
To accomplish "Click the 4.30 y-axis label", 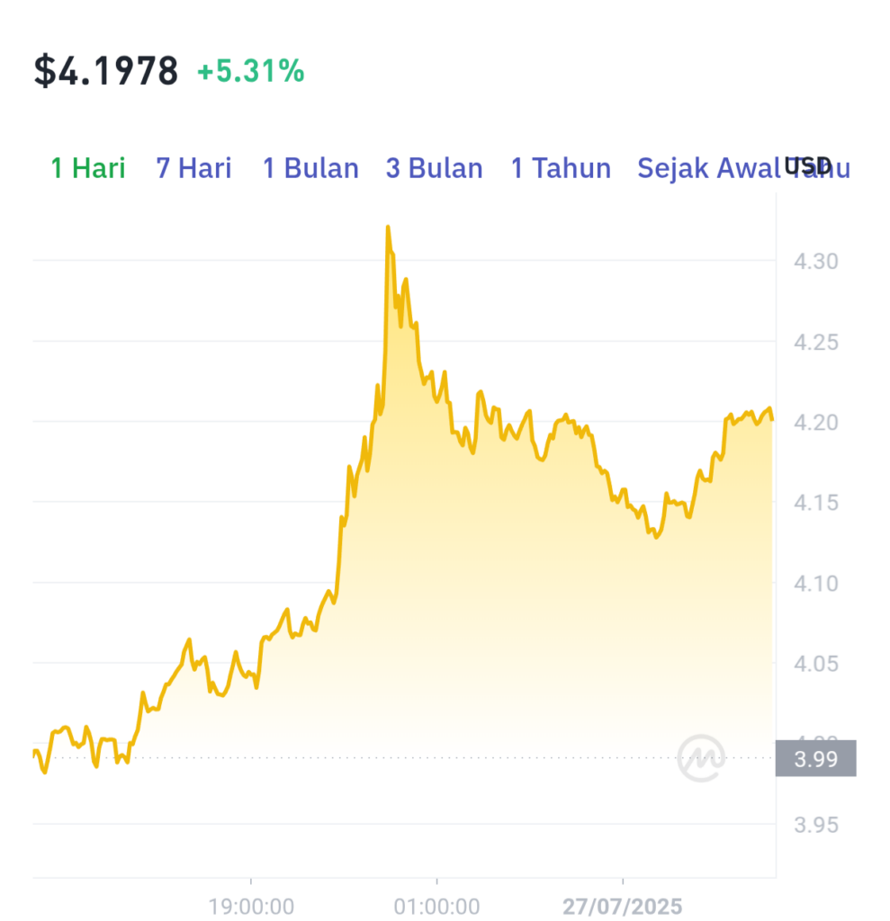I will (x=816, y=262).
